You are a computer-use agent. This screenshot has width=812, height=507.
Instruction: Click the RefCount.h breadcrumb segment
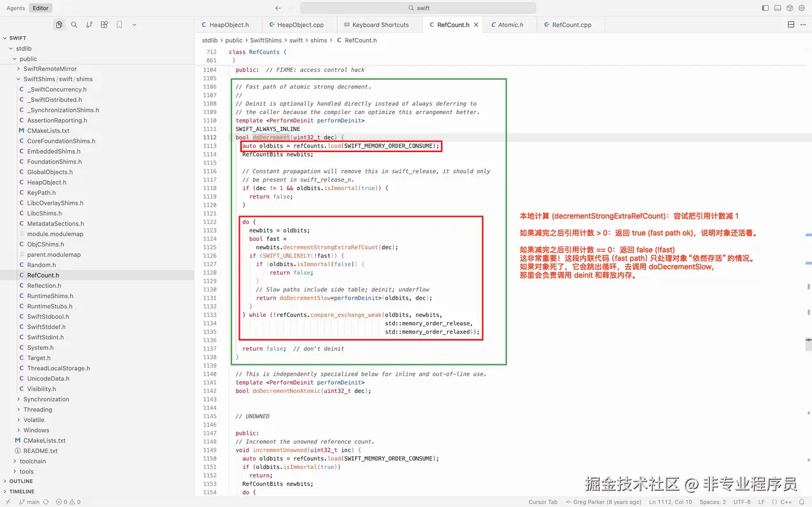point(357,41)
